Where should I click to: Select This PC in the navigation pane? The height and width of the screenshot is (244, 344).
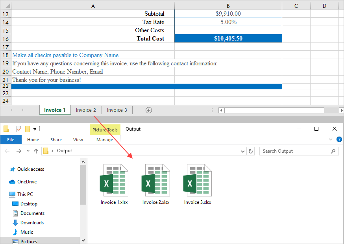[x=24, y=194]
